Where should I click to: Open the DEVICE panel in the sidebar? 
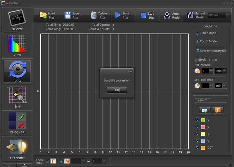[17, 20]
